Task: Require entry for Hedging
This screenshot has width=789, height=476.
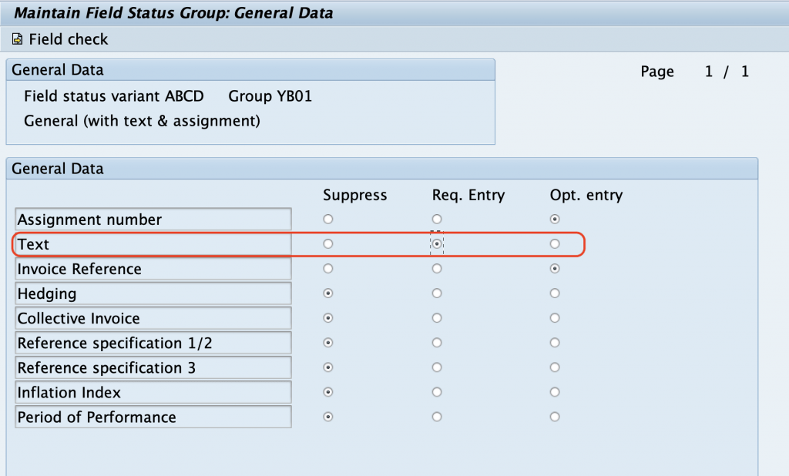Action: [437, 293]
